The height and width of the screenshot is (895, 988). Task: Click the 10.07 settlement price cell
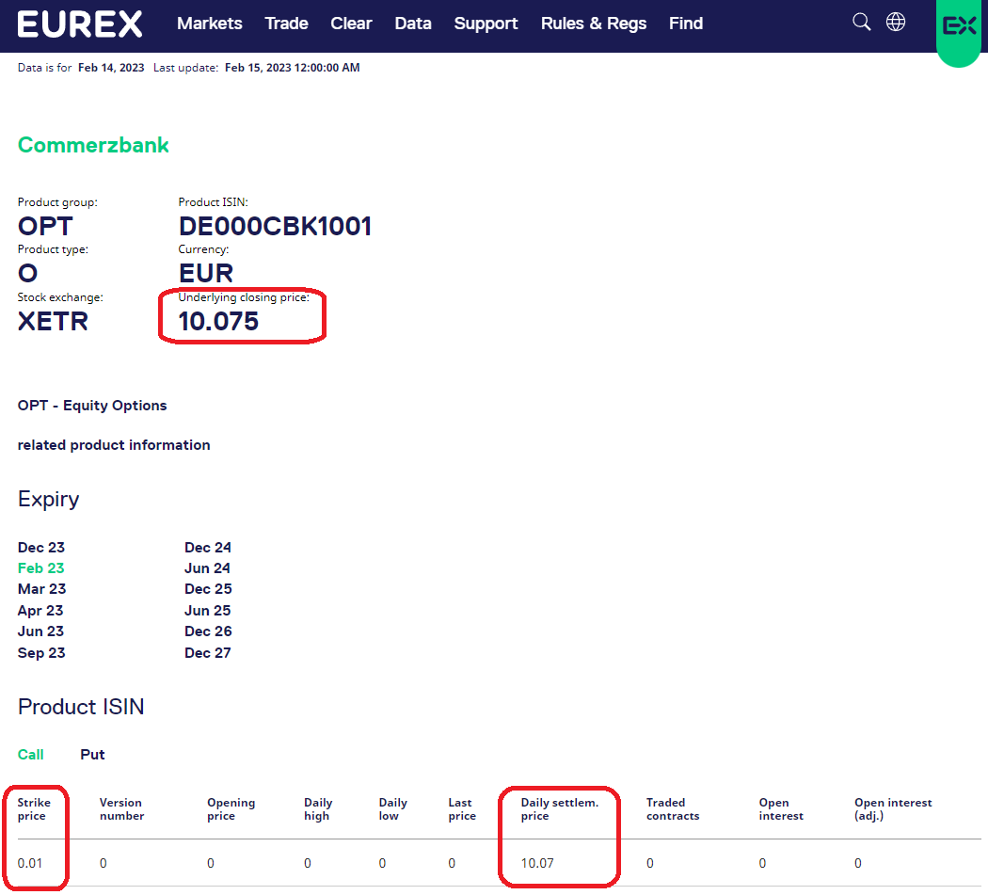pos(537,863)
